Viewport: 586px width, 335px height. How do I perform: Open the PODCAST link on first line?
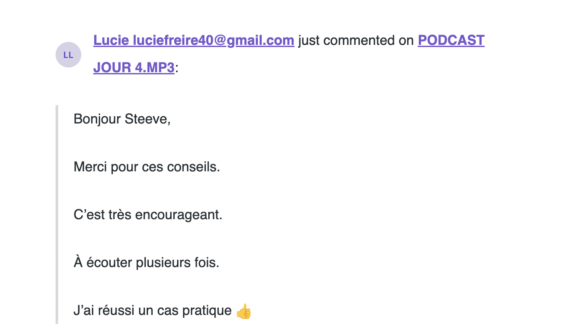[451, 40]
